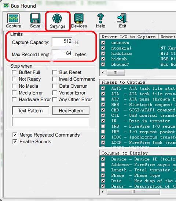Enable the Vendor Error checkbox
The height and width of the screenshot is (201, 176).
click(x=55, y=93)
